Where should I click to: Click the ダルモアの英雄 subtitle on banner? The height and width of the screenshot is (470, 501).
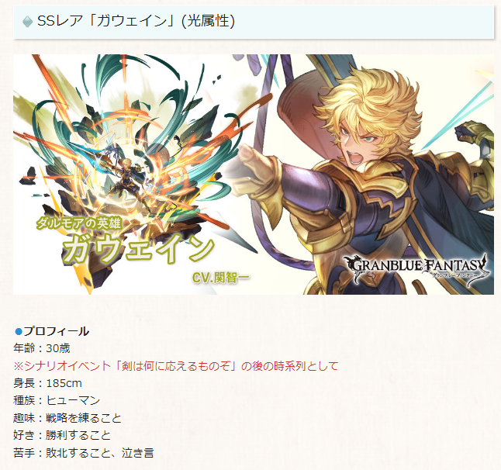(78, 223)
